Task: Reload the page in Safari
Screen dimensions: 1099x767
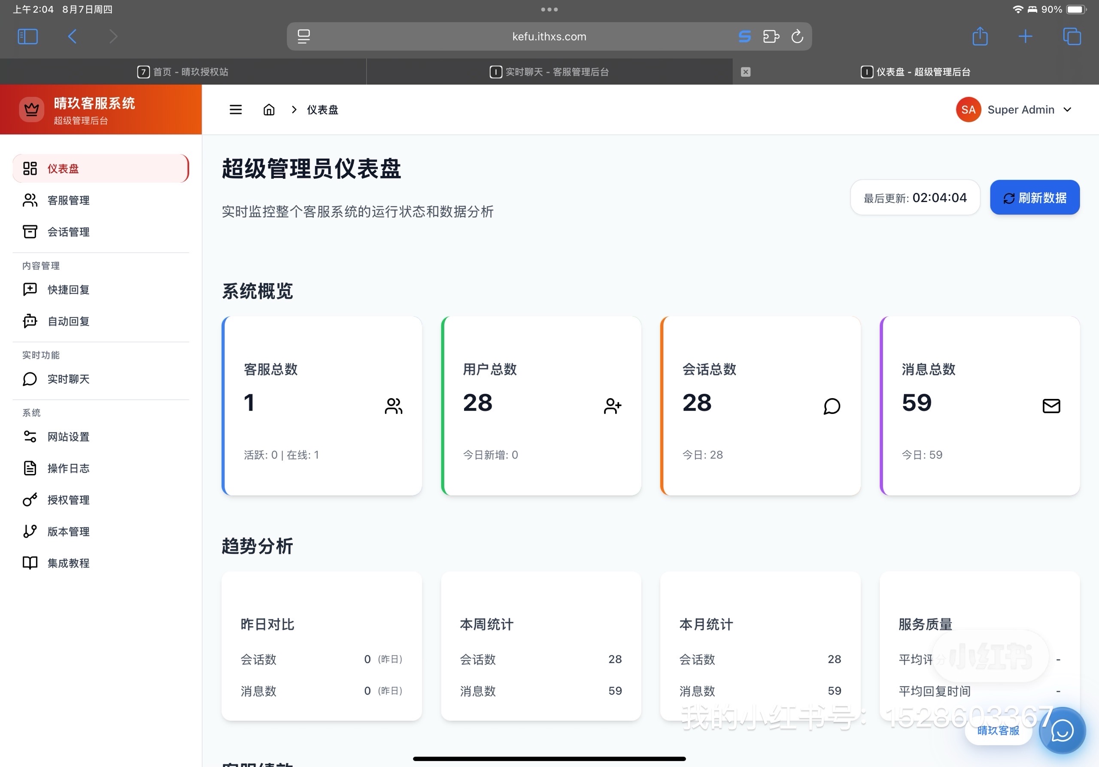Action: tap(797, 36)
